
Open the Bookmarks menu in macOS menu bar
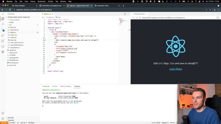coord(41,1)
